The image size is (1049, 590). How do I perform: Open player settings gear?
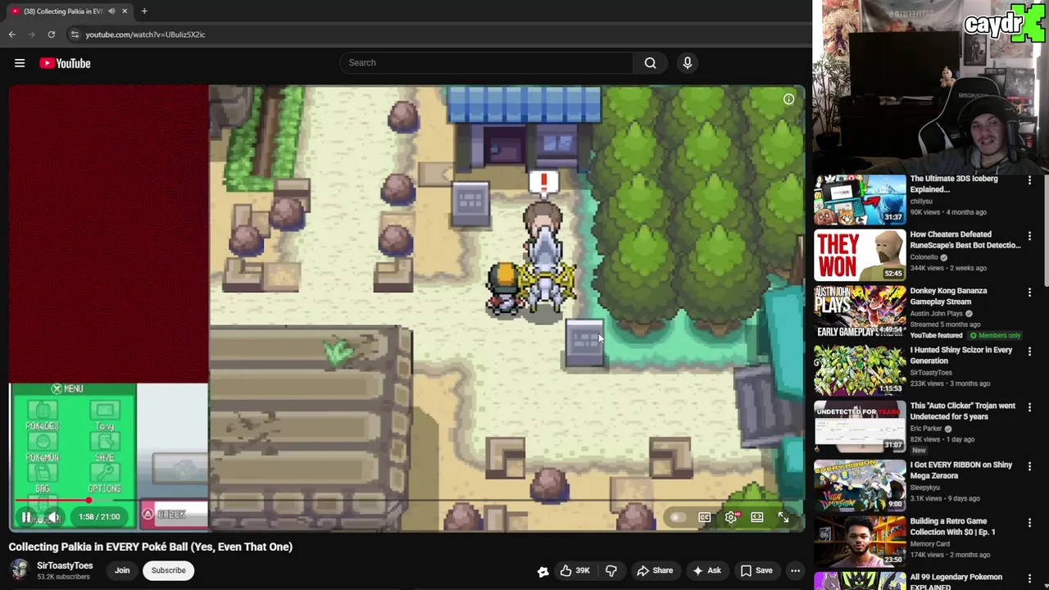[x=730, y=517]
